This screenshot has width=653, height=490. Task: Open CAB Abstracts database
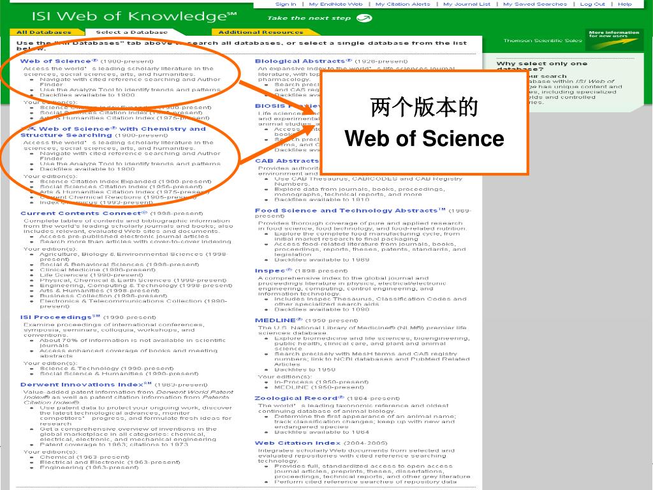[287, 160]
